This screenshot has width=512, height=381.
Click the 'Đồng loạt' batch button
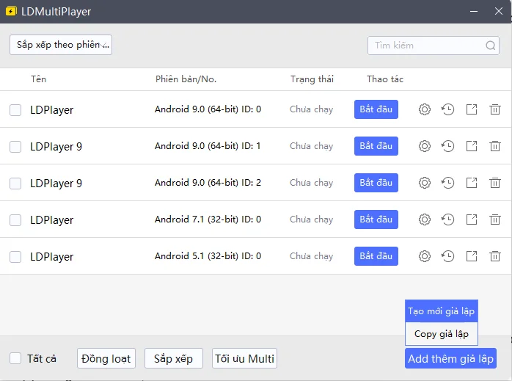click(106, 358)
